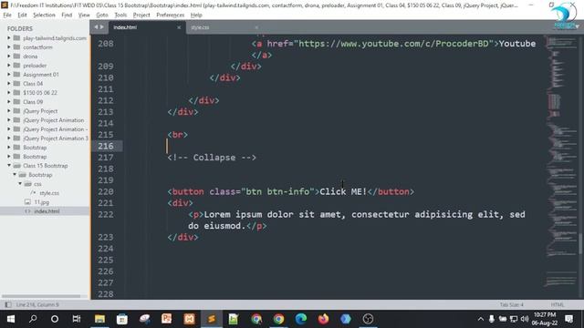Viewport: 584px width, 328px height.
Task: Expand the play-tailwind.tailgrids.com folder arrow
Action: (8, 38)
